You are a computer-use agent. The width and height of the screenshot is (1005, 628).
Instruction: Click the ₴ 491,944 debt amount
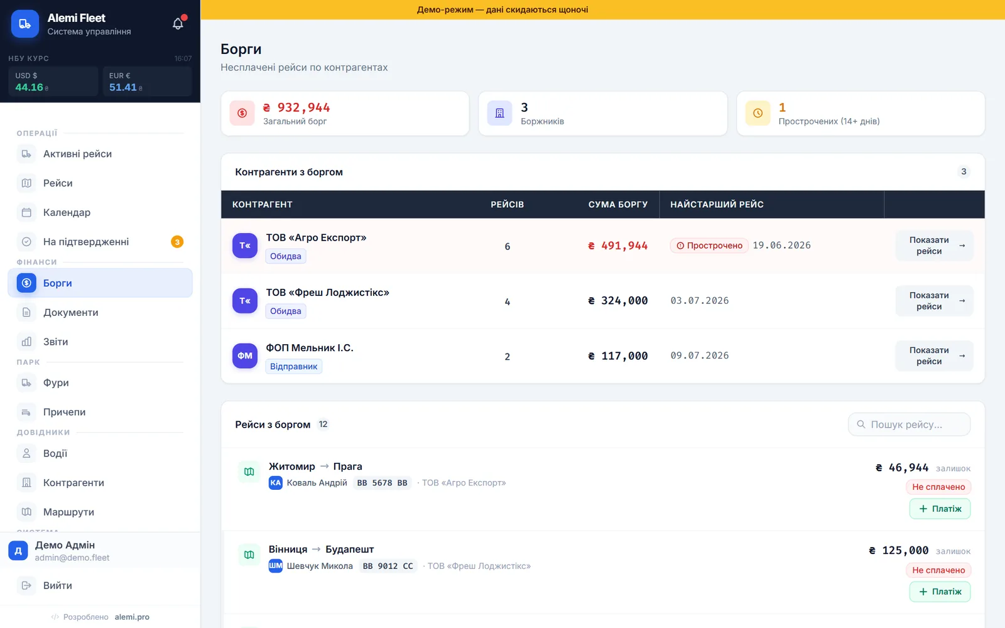coord(617,246)
